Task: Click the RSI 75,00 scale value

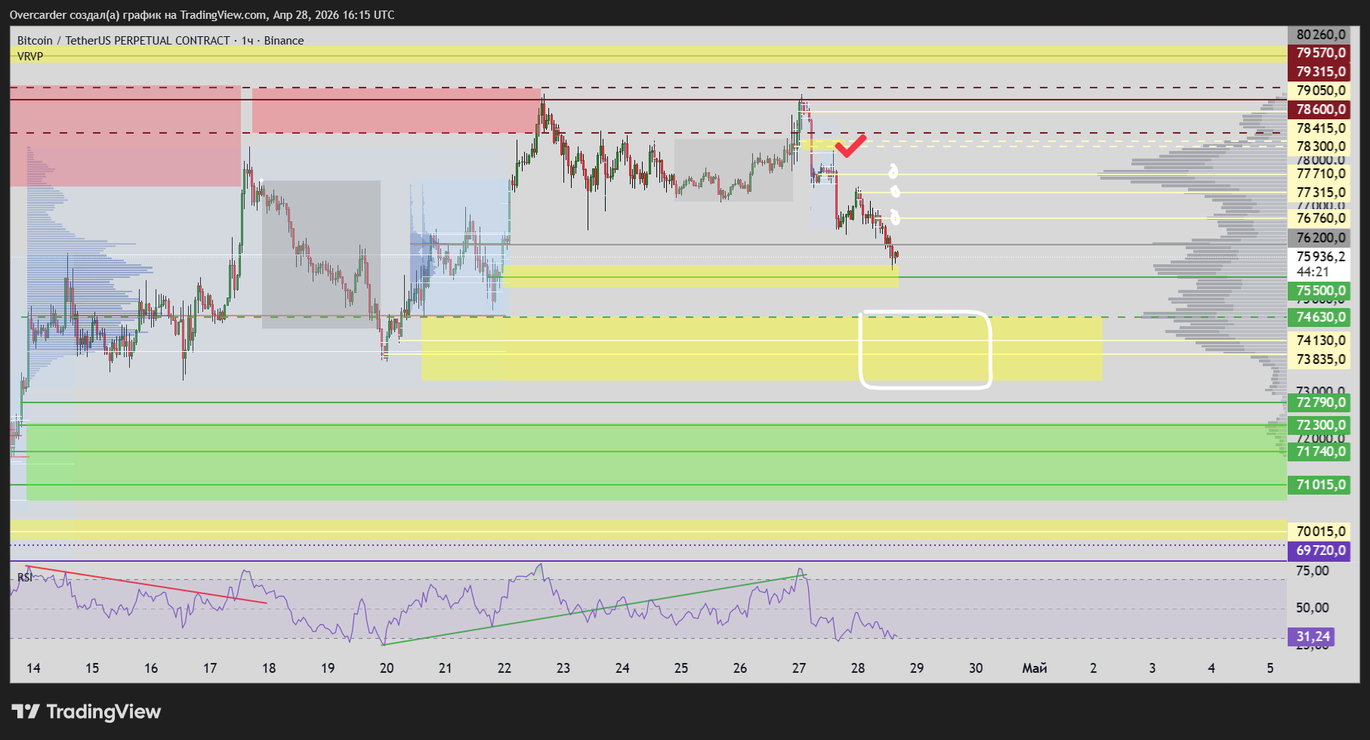Action: (1313, 571)
